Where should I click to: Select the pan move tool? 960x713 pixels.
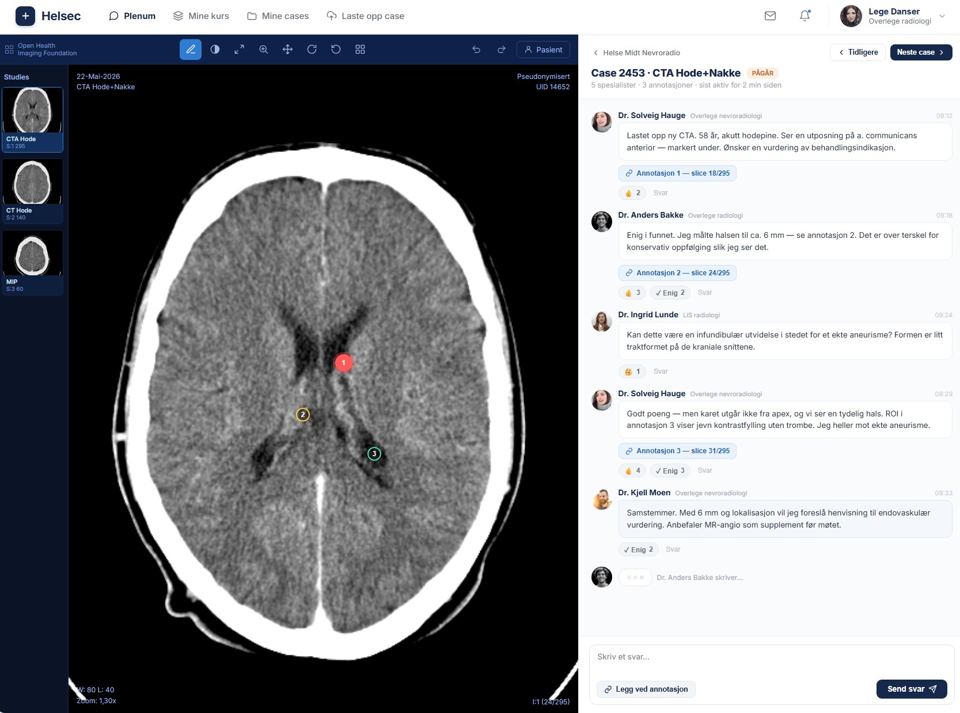click(287, 50)
